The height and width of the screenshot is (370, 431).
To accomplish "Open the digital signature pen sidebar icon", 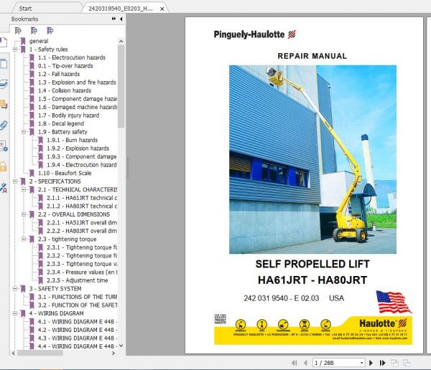I will [4, 188].
